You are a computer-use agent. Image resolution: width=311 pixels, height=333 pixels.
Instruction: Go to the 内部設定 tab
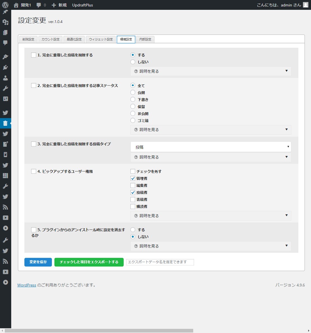pos(145,39)
